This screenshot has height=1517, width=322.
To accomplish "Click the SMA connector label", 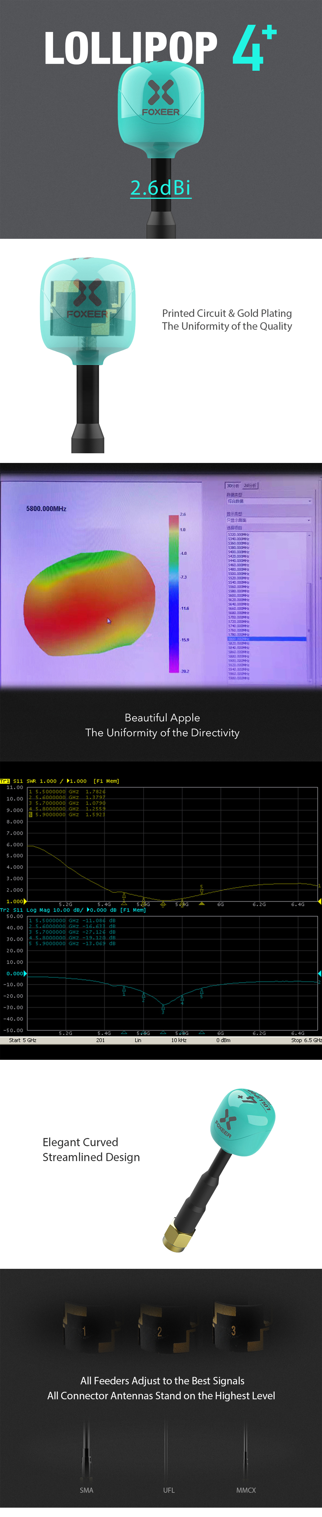I will 87,1491.
